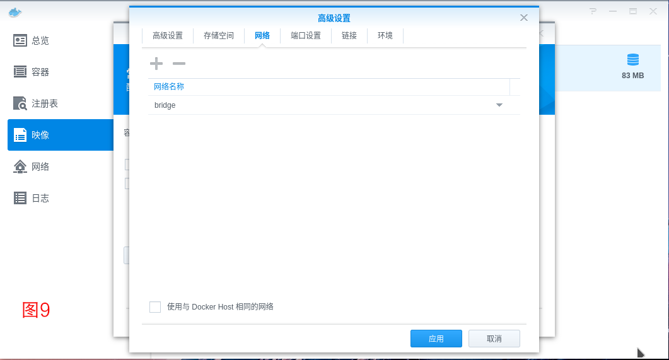The width and height of the screenshot is (669, 360).
Task: Switch to the 高级设置 tab
Action: 168,36
